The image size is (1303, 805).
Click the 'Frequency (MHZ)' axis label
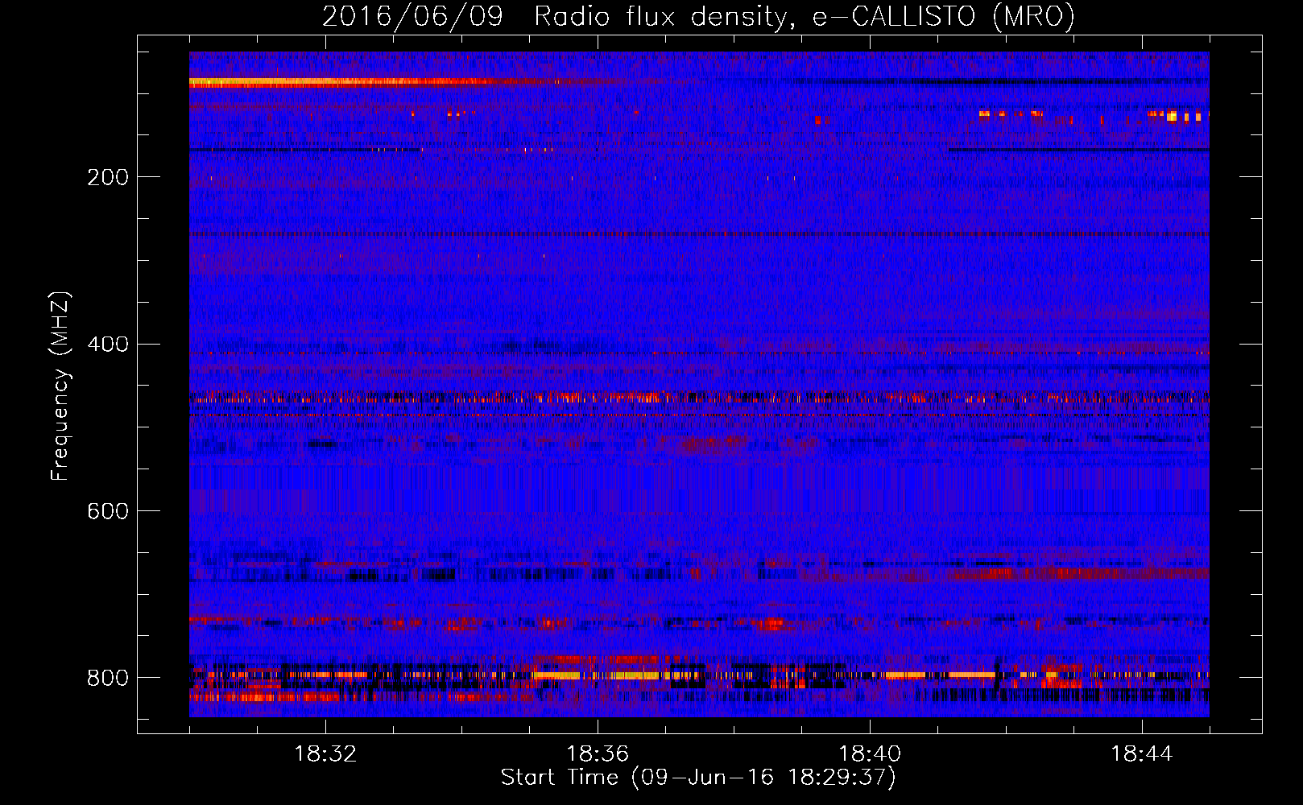[60, 386]
